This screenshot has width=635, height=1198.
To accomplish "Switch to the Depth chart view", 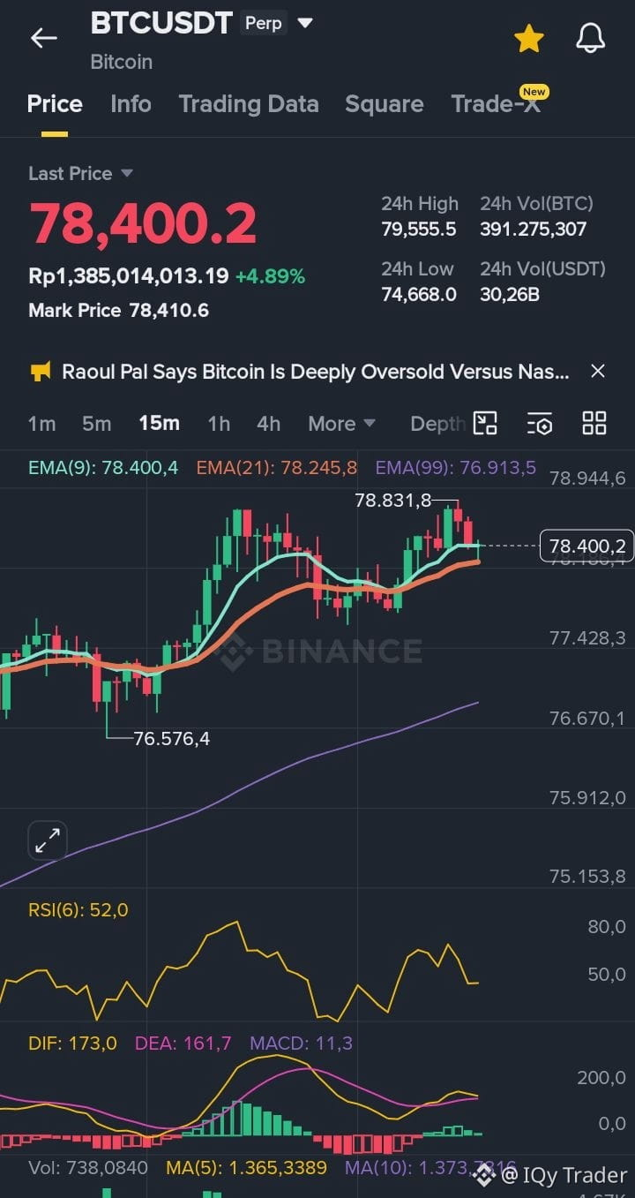I will coord(437,424).
